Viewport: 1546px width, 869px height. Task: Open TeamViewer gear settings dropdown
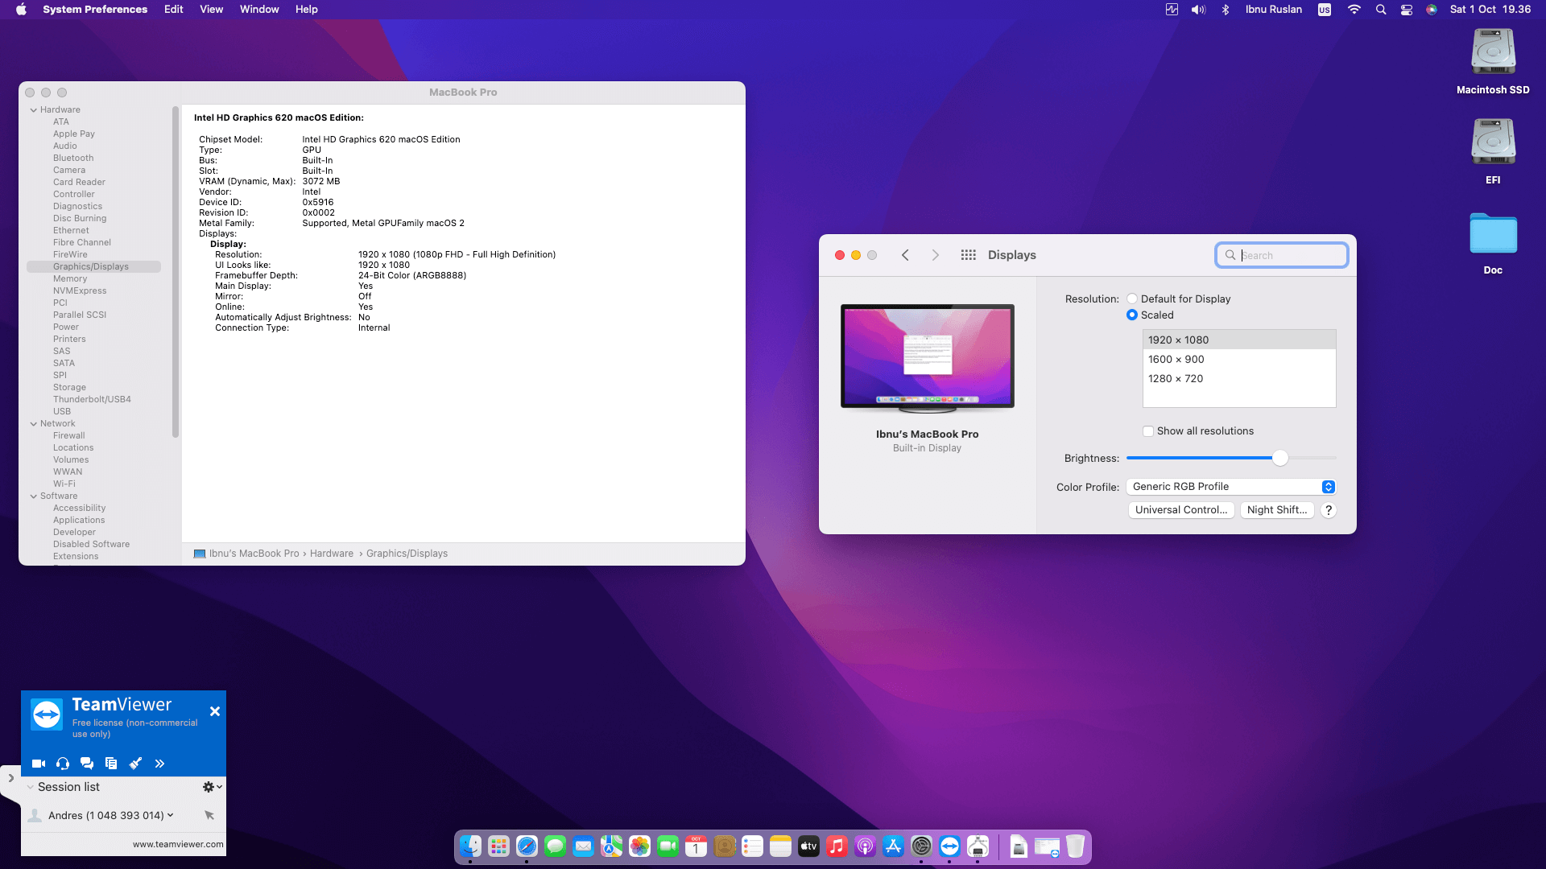point(212,787)
